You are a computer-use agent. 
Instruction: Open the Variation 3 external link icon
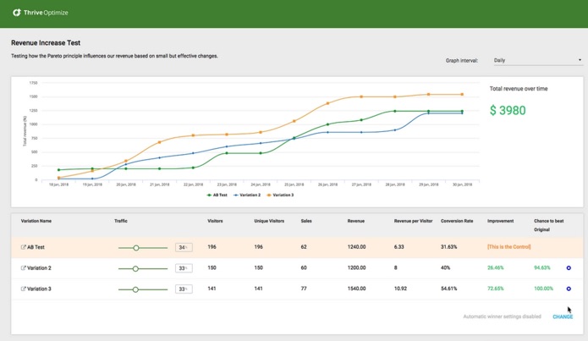(x=23, y=289)
